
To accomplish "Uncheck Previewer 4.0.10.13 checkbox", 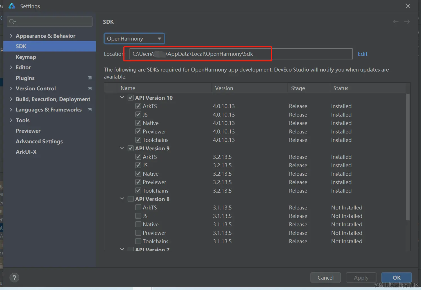I will tap(138, 131).
